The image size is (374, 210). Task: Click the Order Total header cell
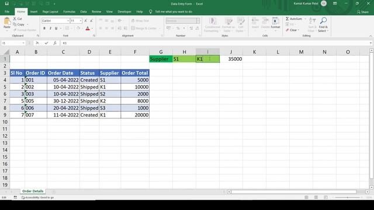[135, 73]
